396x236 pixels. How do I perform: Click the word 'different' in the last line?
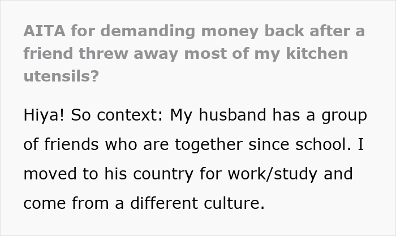pos(164,203)
